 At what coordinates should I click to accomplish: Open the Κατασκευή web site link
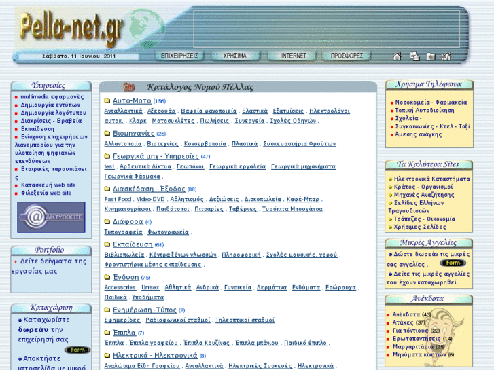click(48, 185)
